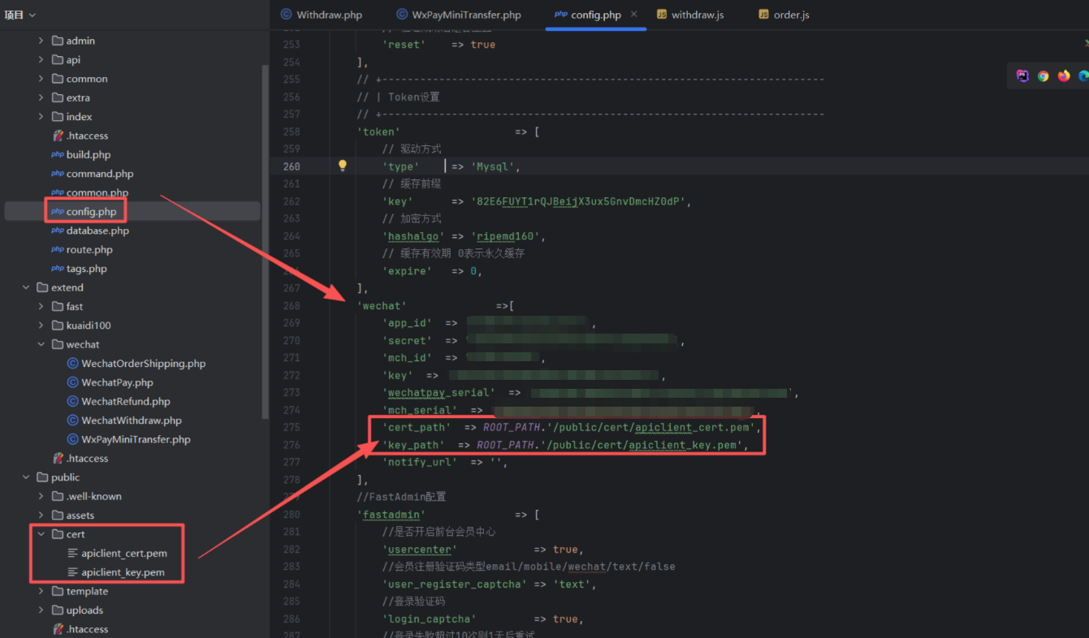Image resolution: width=1089 pixels, height=638 pixels.
Task: Open apiclient_key.pem in project tree
Action: pos(123,572)
